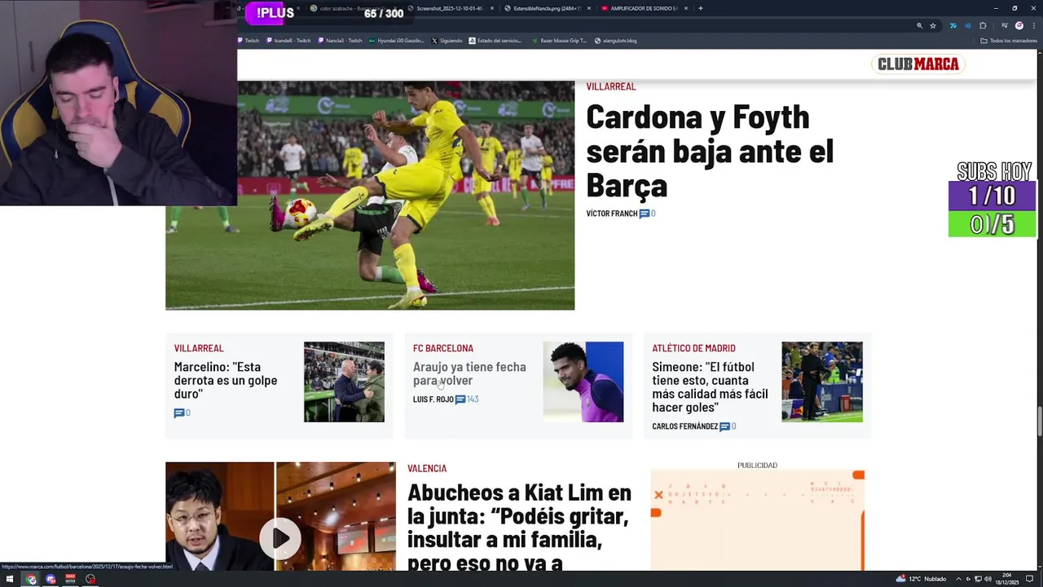Close the ad with the orange X
Image resolution: width=1043 pixels, height=587 pixels.
click(658, 495)
